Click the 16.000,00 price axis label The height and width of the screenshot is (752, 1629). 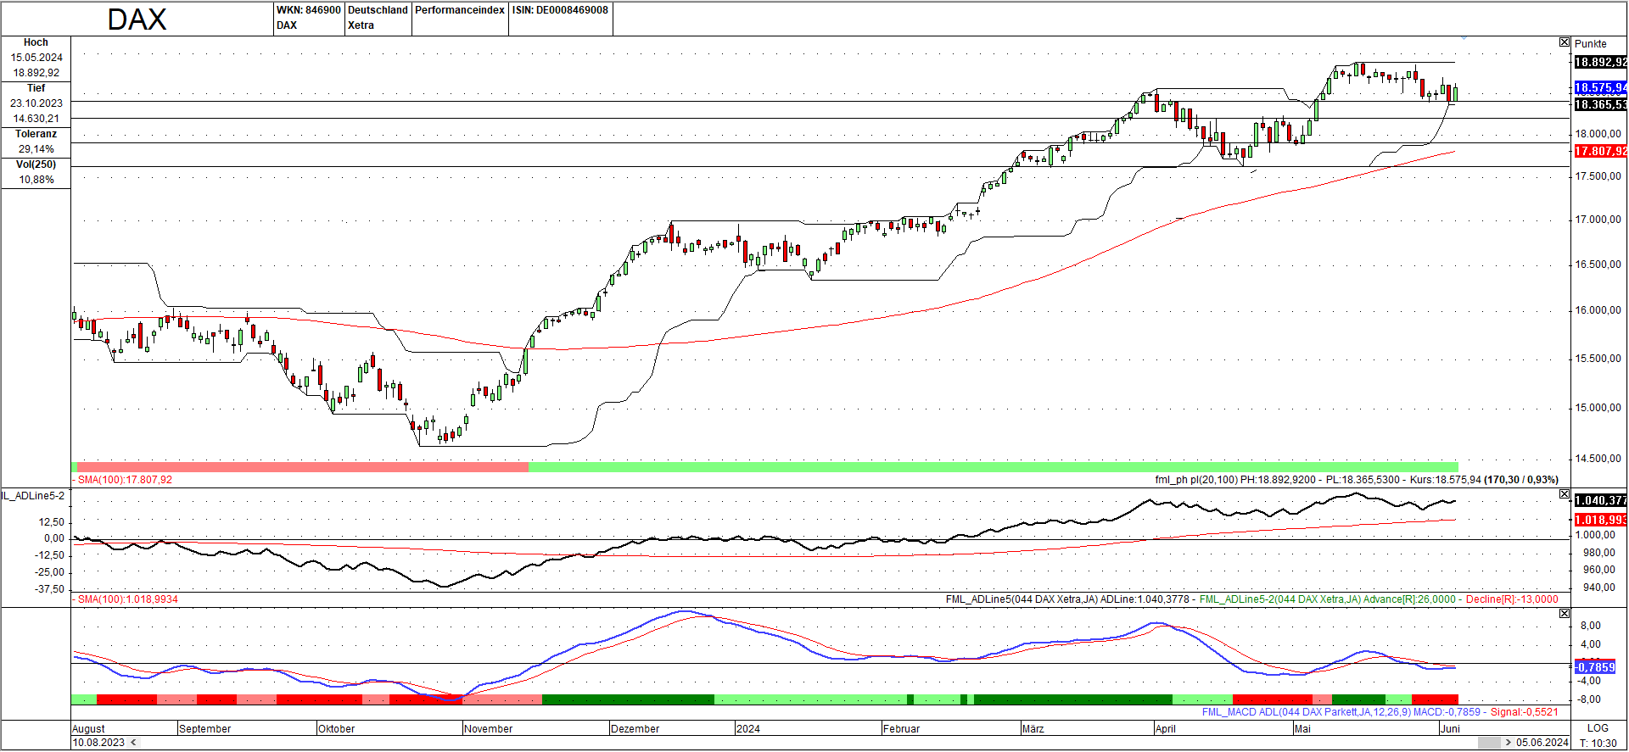[x=1598, y=310]
